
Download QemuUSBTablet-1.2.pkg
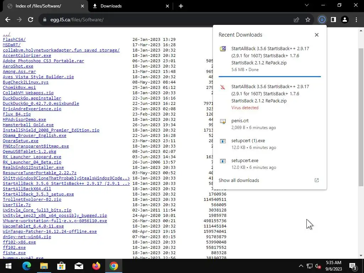tap(30, 151)
